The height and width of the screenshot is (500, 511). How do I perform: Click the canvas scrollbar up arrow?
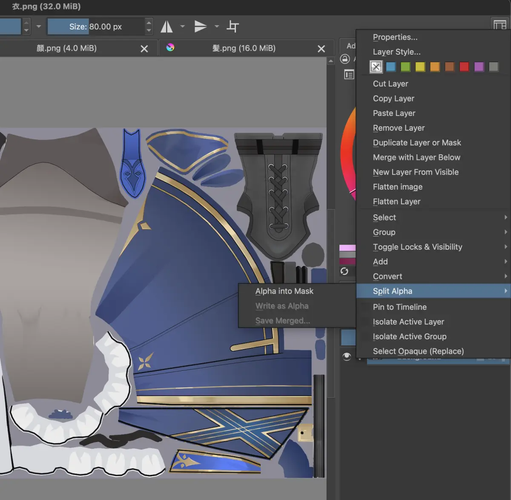pyautogui.click(x=331, y=61)
